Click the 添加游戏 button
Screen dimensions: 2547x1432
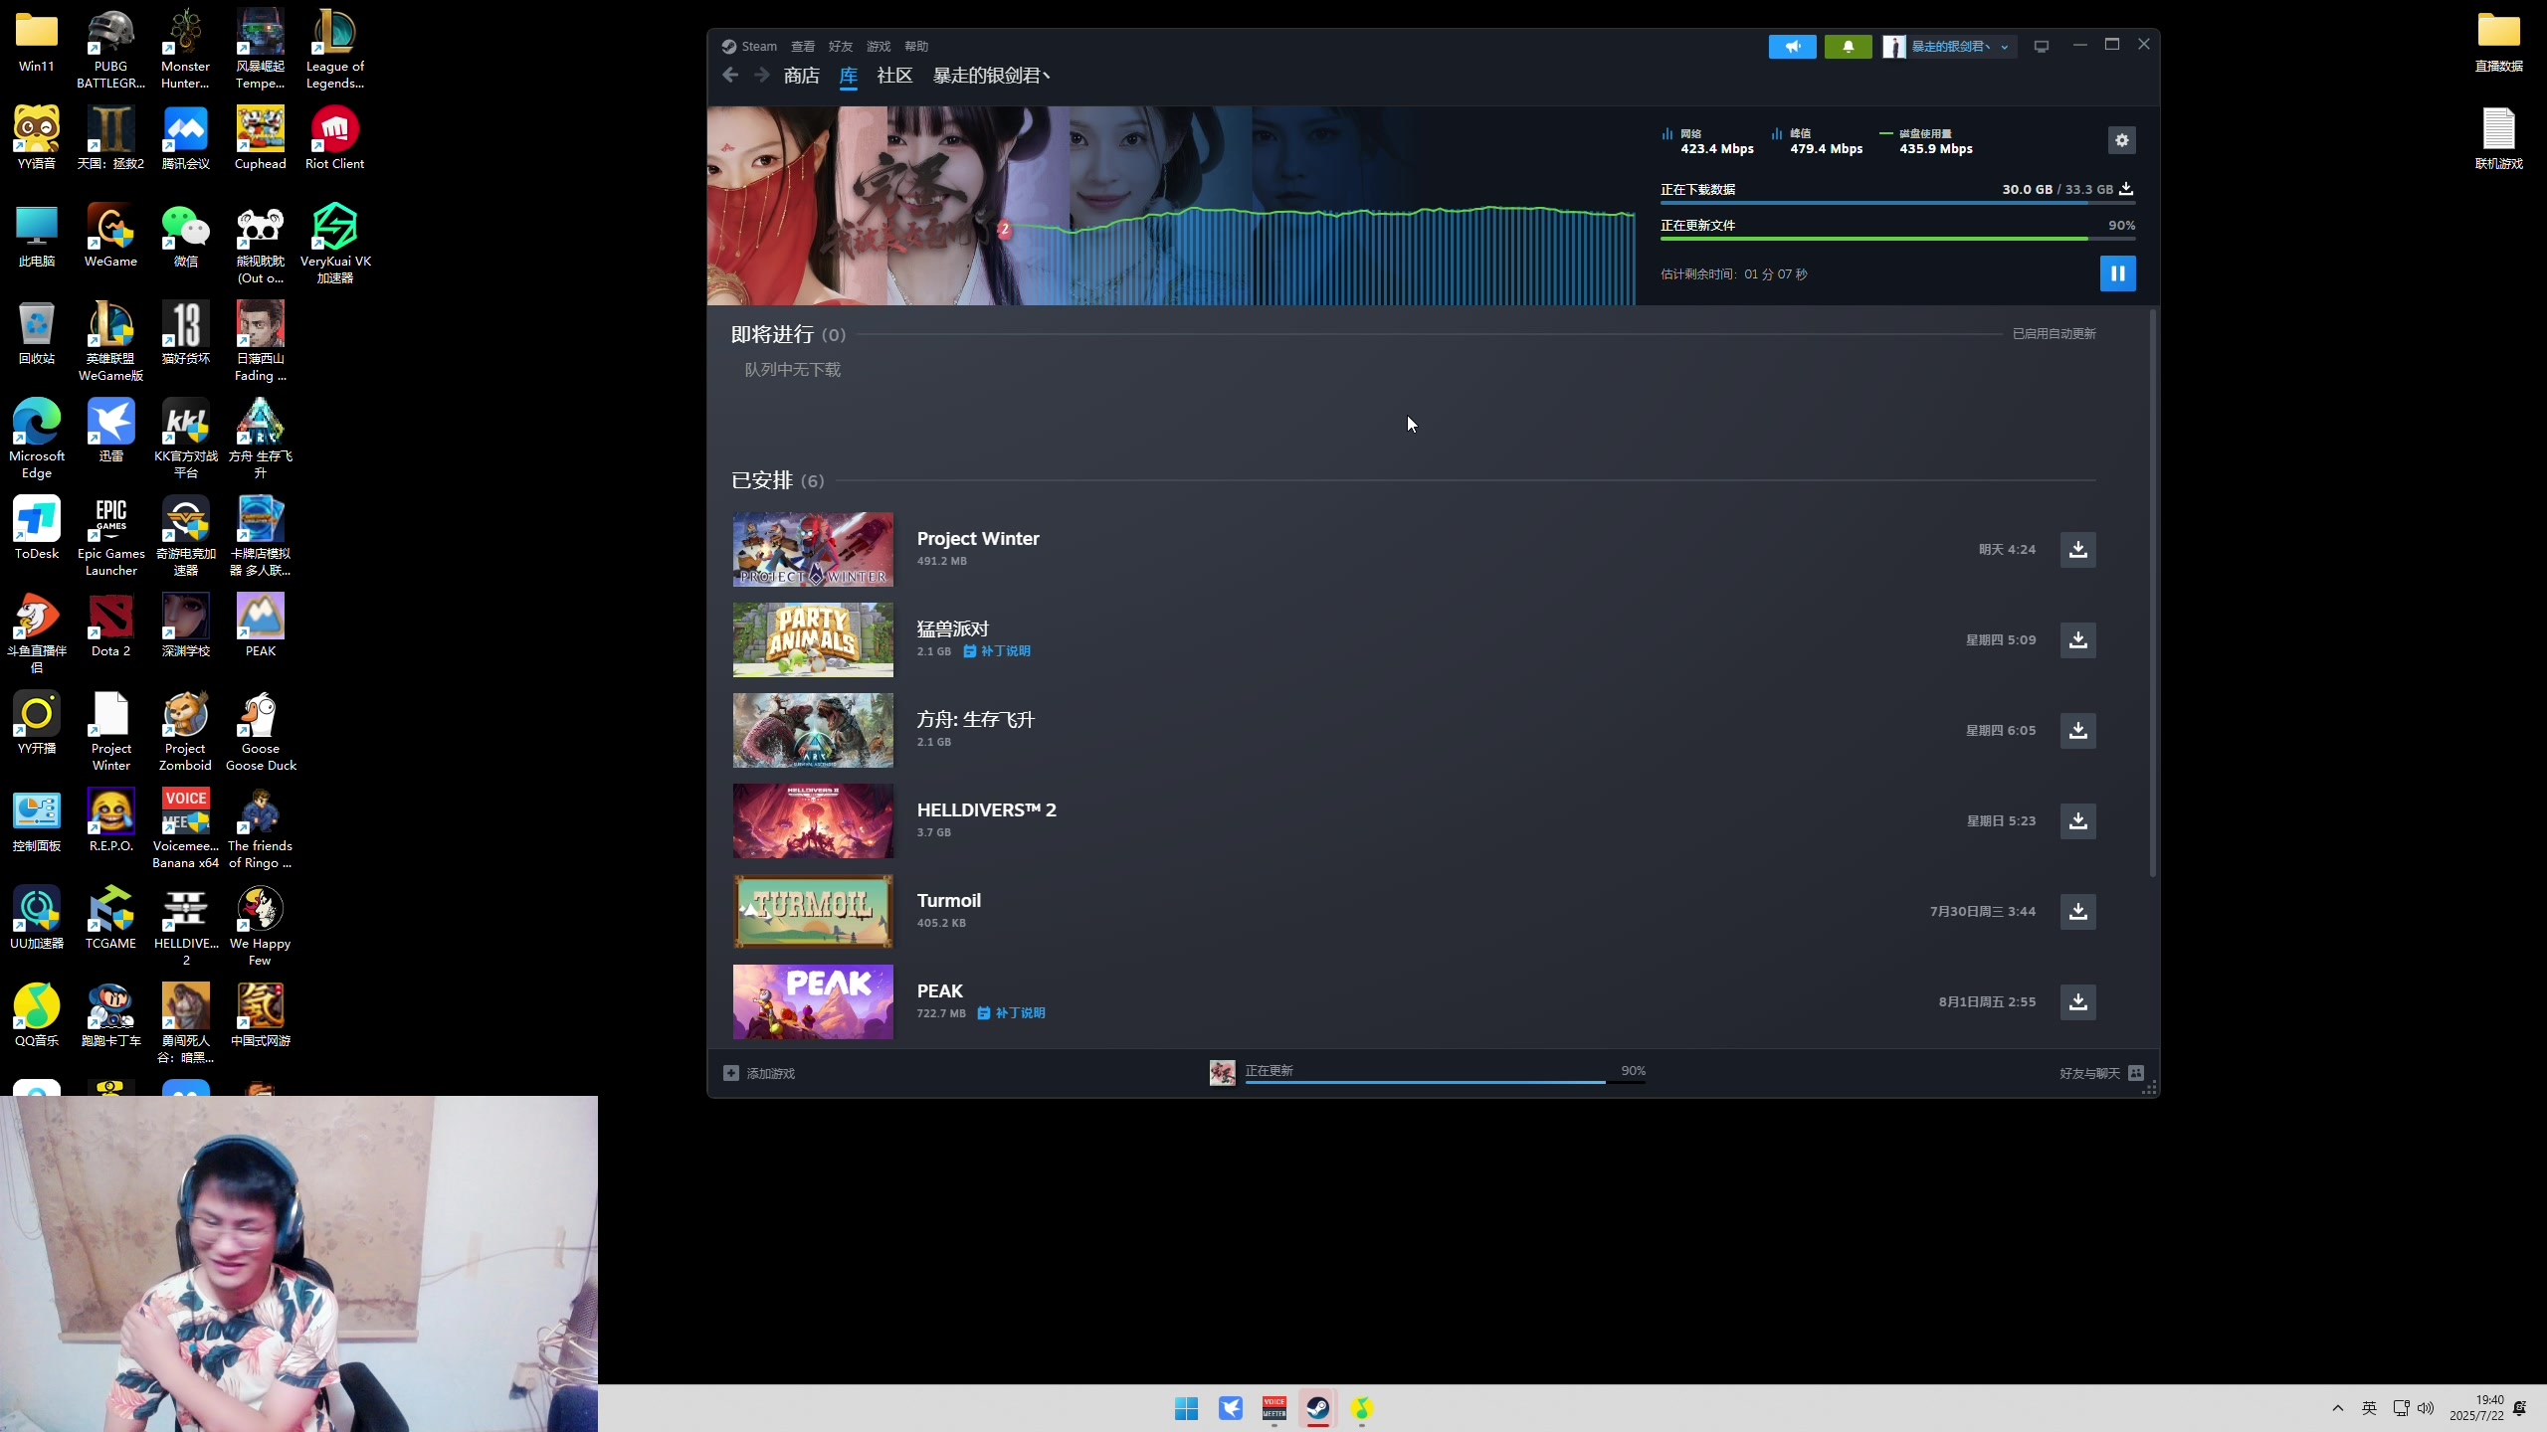759,1073
